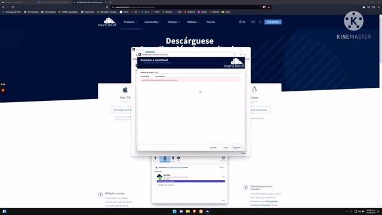
Task: Click the orange recorder icon on left edge
Action: click(x=3, y=90)
